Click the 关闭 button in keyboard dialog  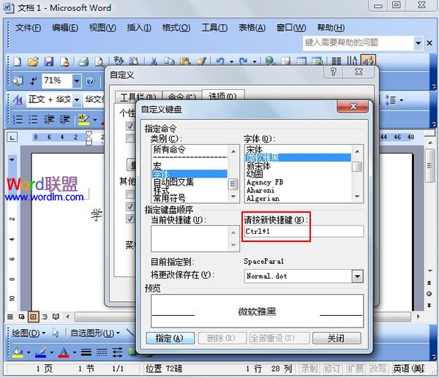pyautogui.click(x=337, y=339)
